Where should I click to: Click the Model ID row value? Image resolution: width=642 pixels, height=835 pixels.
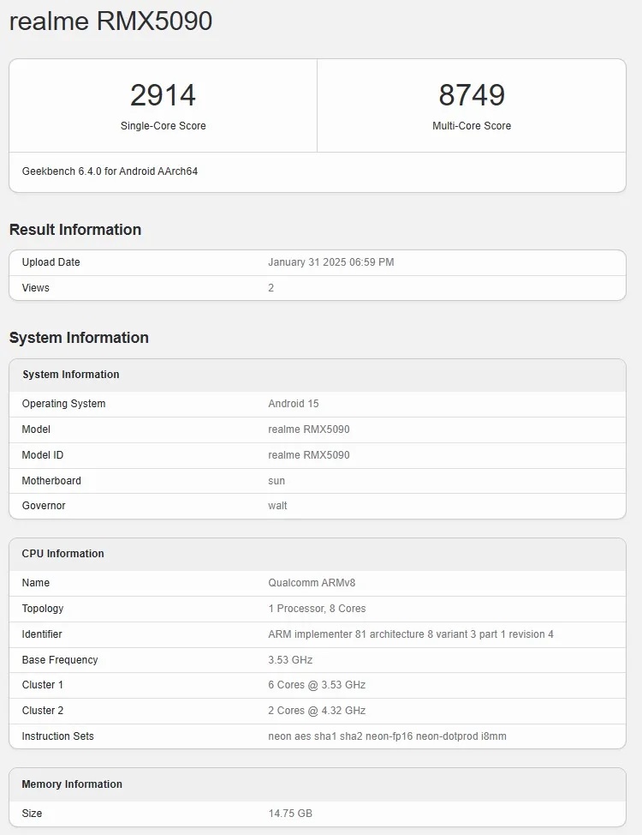click(308, 455)
